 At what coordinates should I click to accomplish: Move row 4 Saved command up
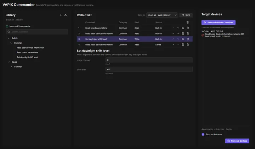pos(173,45)
